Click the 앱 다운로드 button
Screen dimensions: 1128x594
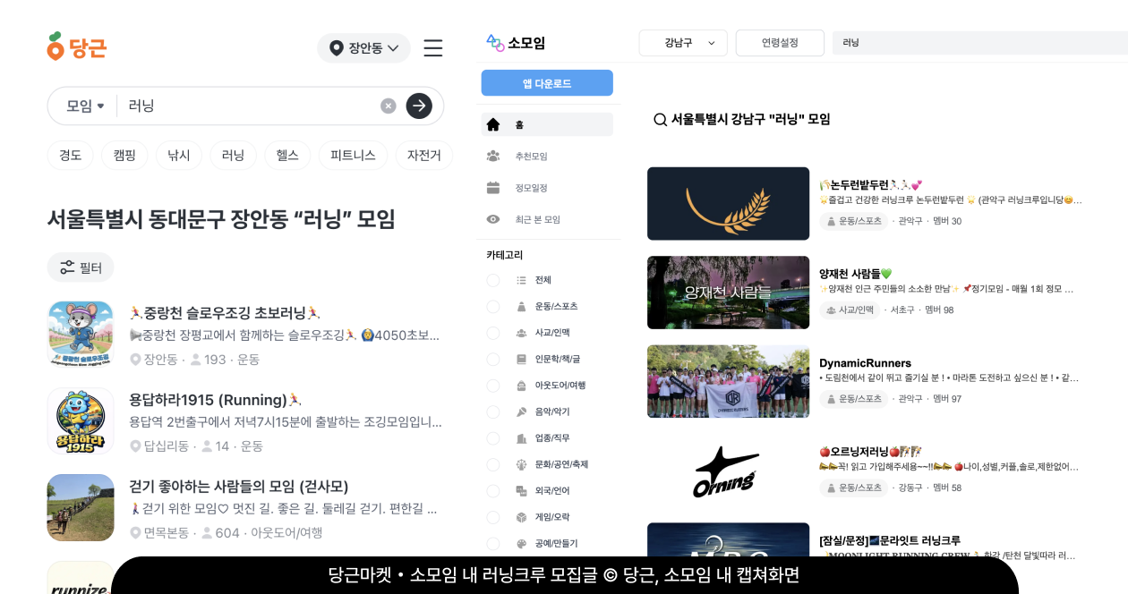click(547, 83)
